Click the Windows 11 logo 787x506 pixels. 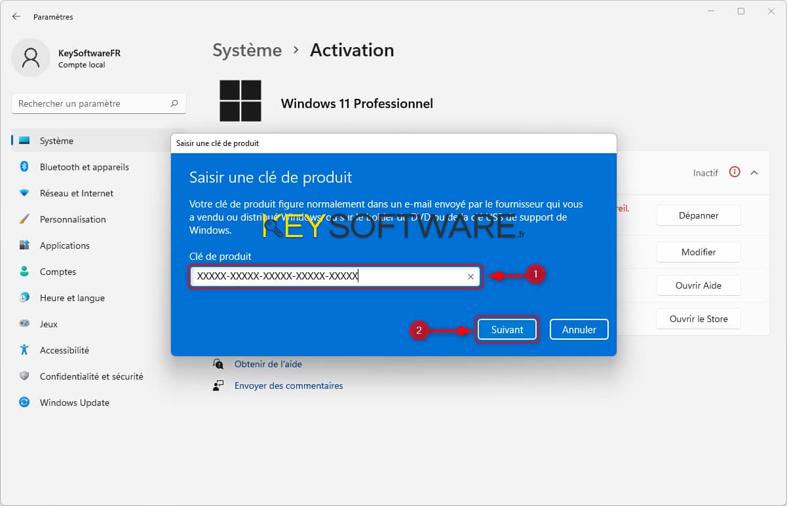(240, 101)
